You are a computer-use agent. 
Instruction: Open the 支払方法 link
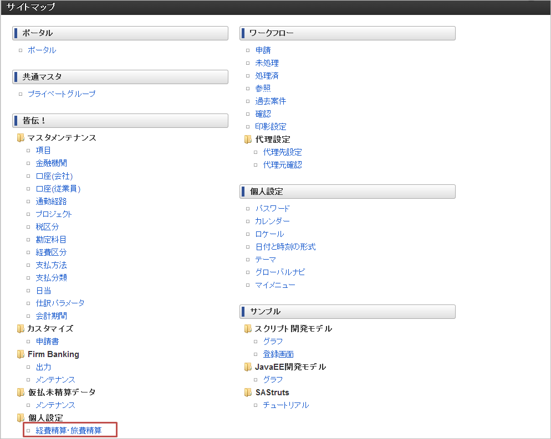(x=52, y=265)
